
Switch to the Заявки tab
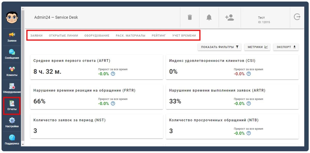point(36,36)
